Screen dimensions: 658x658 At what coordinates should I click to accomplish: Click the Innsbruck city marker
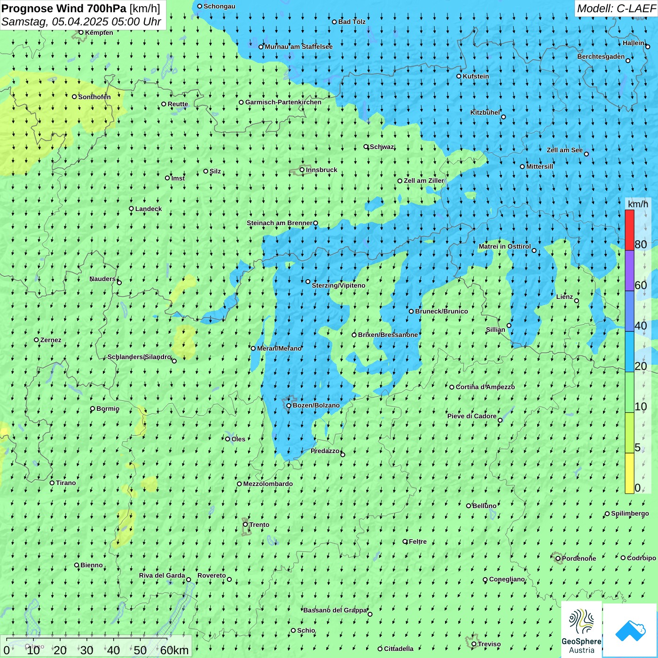(x=302, y=170)
